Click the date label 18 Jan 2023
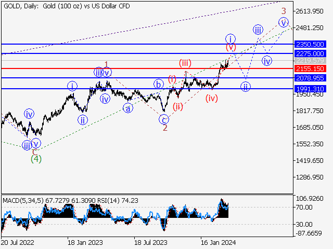Viewport: 333px width, 249px height. [85, 242]
